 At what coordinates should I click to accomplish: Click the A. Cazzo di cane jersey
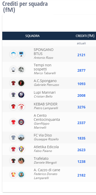pyautogui.click(x=13, y=174)
